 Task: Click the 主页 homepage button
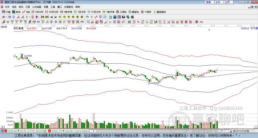point(228,2)
